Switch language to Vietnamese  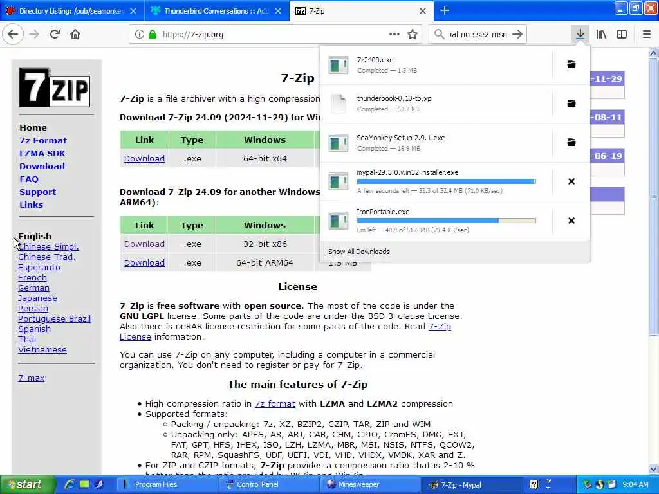(x=42, y=350)
